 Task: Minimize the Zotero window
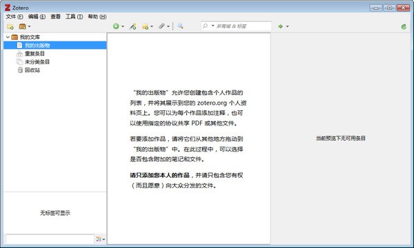pos(375,8)
